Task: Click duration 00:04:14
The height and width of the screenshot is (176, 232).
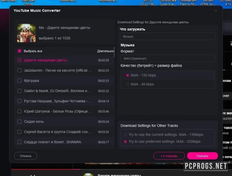Action: 104,101
